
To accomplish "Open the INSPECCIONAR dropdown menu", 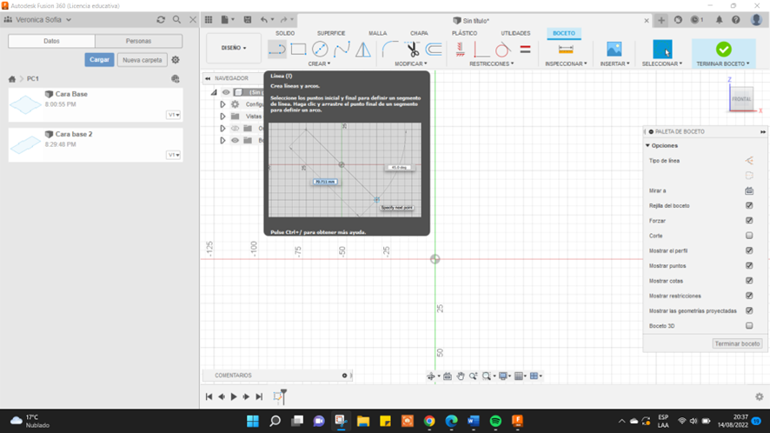I will click(x=566, y=63).
